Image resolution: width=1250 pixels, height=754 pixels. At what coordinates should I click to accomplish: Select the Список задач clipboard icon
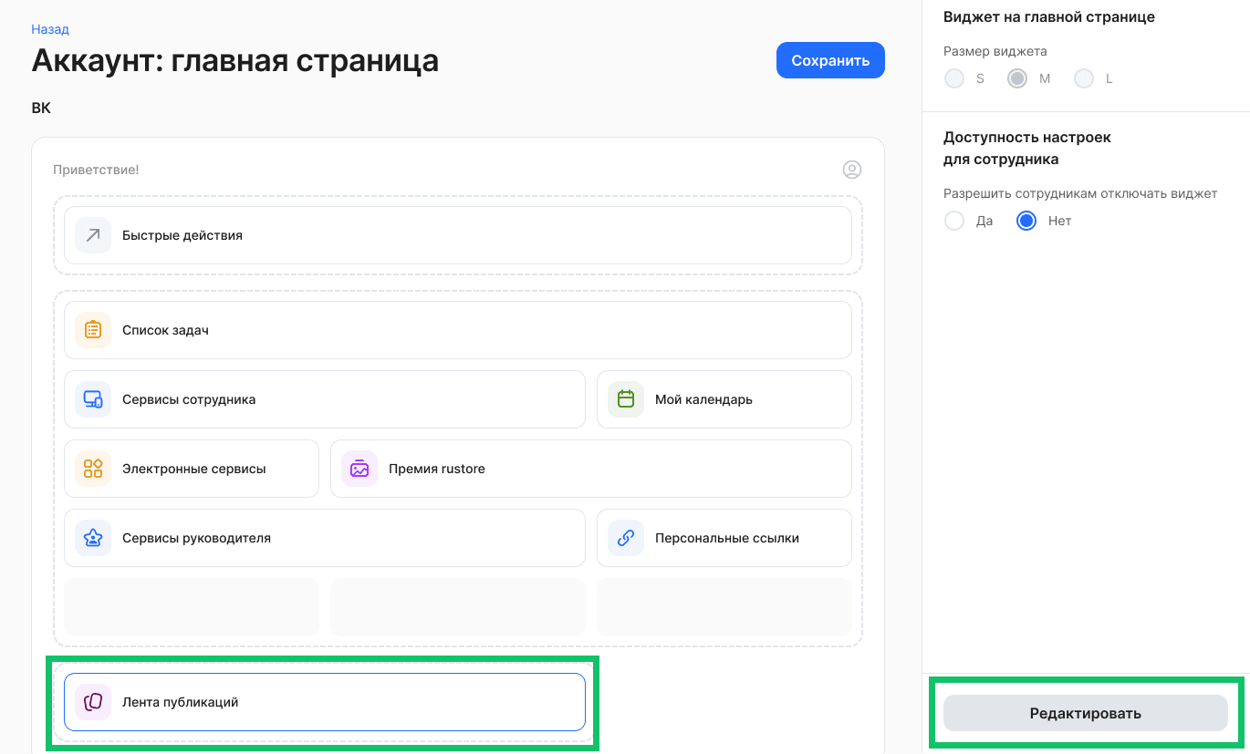tap(92, 329)
